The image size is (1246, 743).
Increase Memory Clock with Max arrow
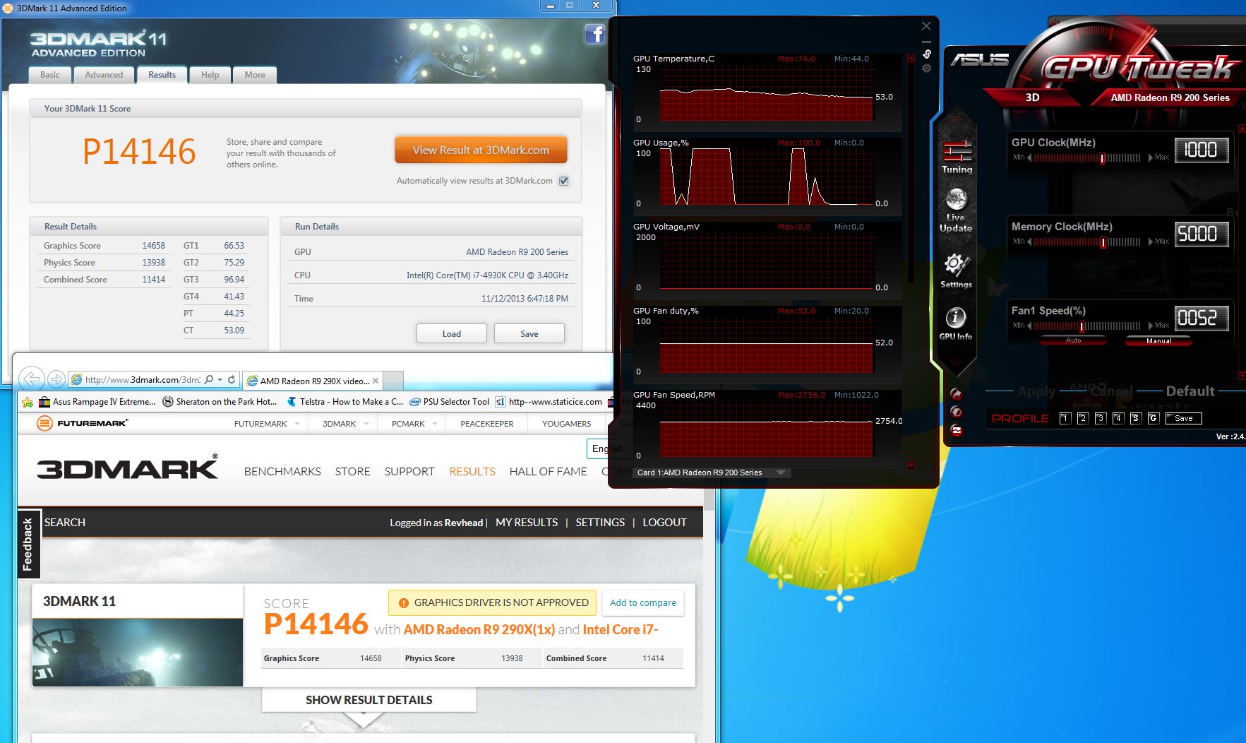(1150, 242)
